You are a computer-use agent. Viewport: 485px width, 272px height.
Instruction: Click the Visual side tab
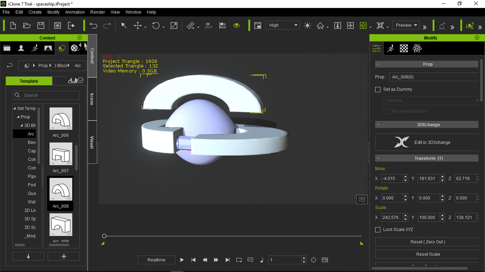click(92, 142)
